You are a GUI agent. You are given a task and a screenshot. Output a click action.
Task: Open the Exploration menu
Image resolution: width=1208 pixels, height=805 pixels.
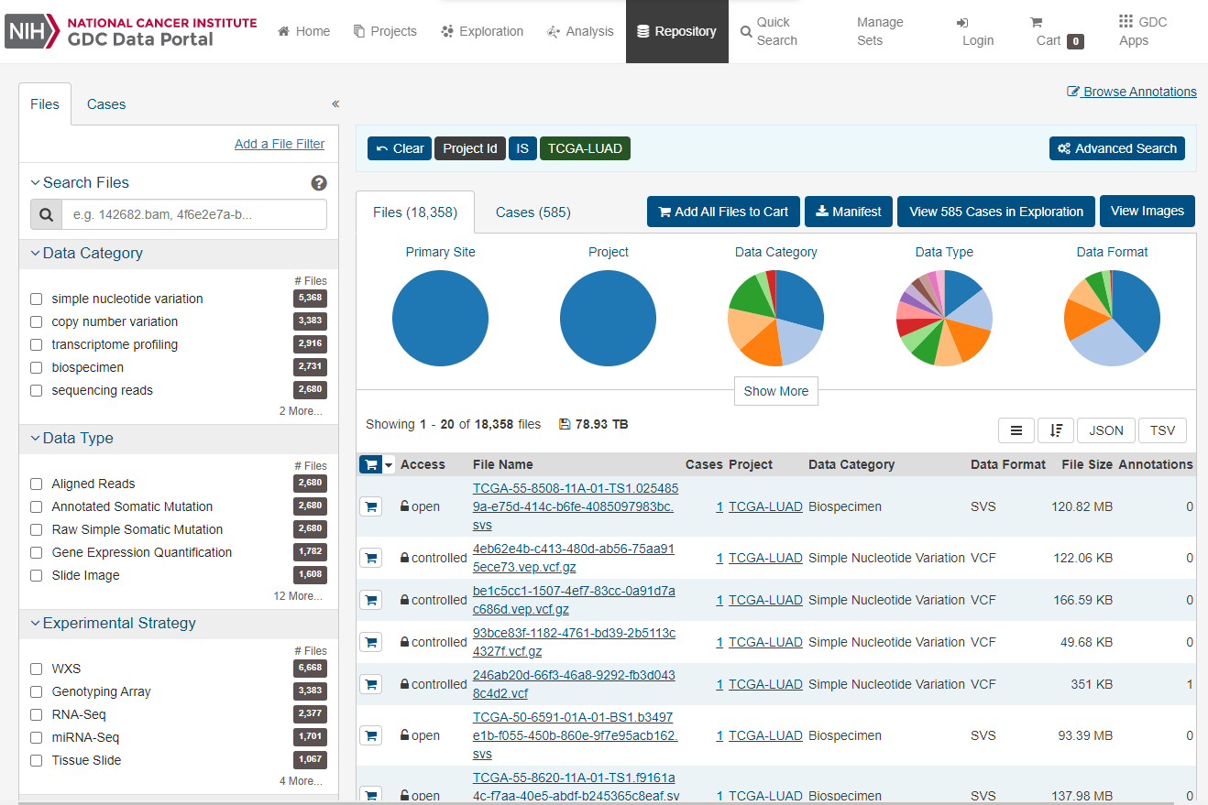(x=482, y=31)
